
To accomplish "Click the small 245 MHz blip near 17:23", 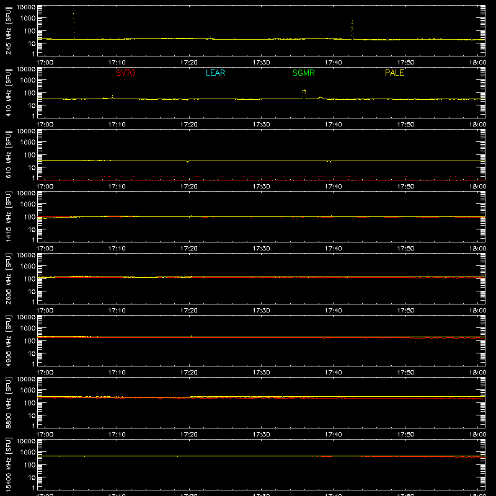I will (x=210, y=38).
